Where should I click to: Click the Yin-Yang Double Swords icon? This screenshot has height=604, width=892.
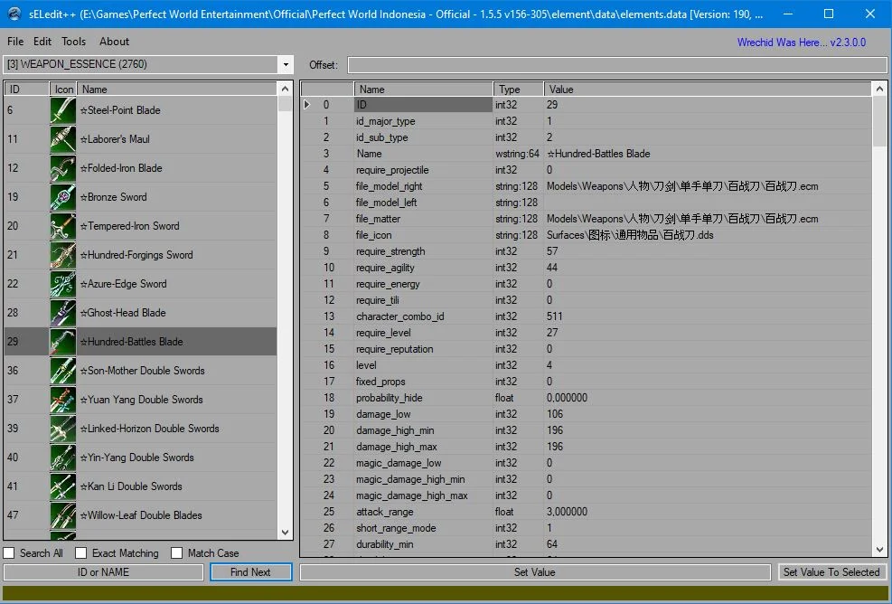(x=62, y=458)
